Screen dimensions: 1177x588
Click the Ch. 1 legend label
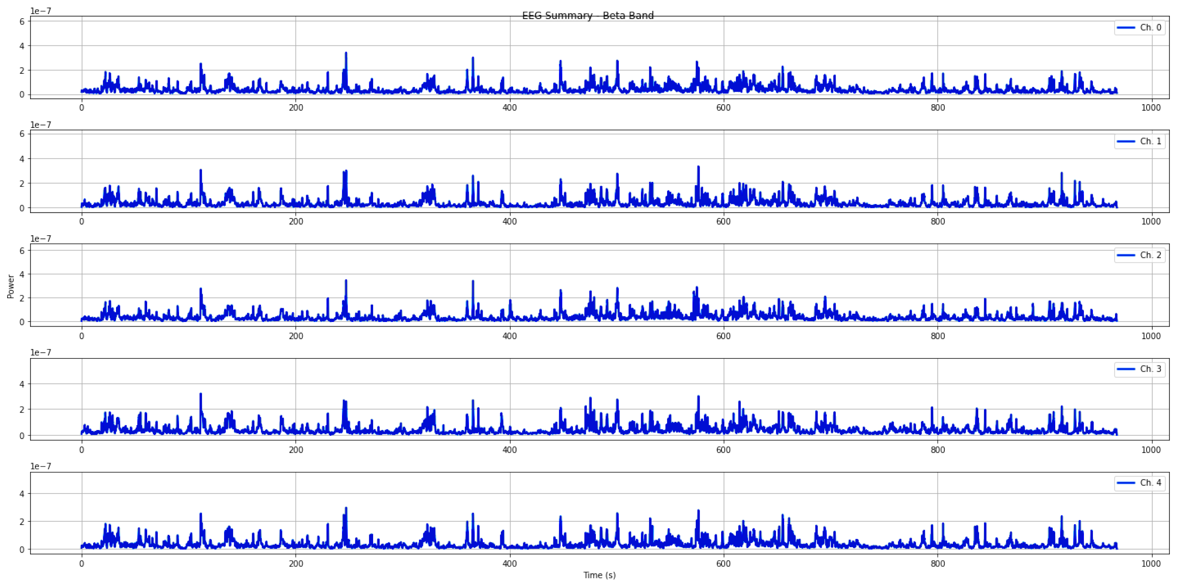(1150, 142)
